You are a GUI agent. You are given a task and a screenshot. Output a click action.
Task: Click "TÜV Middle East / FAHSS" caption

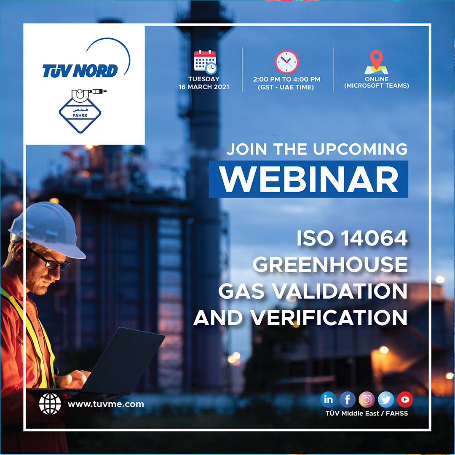coord(367,413)
